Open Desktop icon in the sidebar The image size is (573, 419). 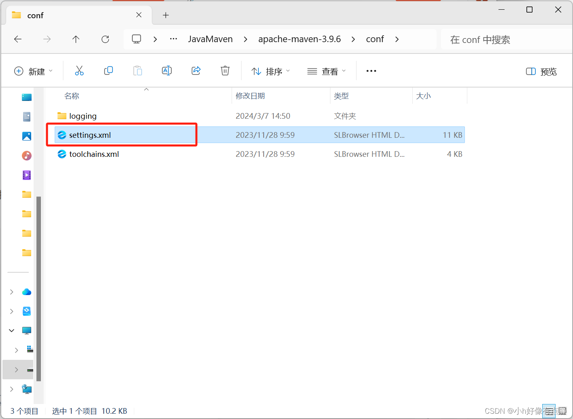27,97
